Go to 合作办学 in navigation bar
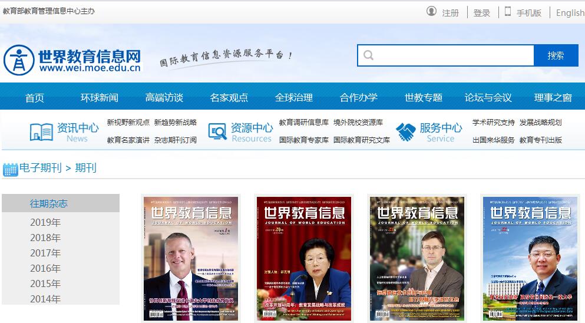 coord(358,97)
